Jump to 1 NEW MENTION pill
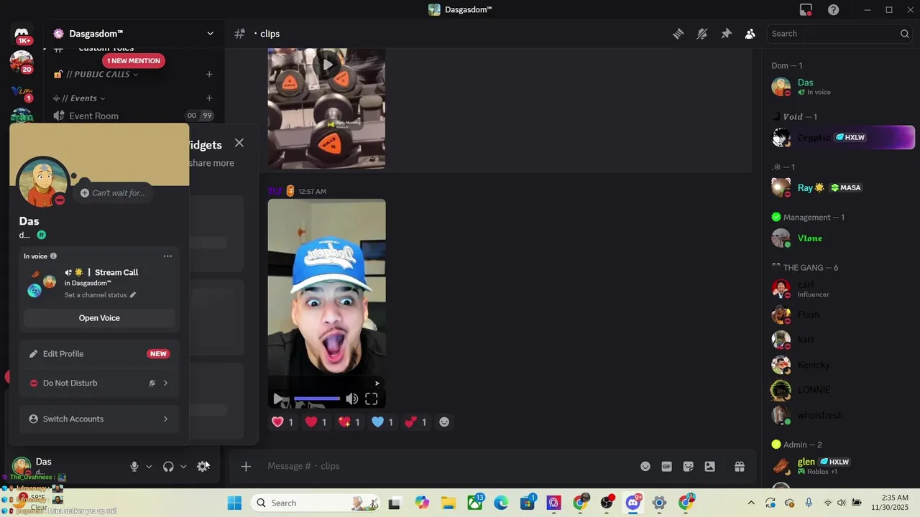 click(x=134, y=61)
